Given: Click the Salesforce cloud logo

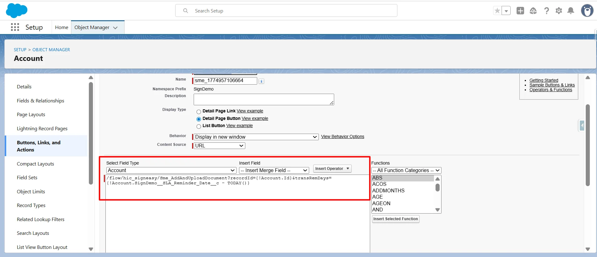Looking at the screenshot, I should point(17,11).
